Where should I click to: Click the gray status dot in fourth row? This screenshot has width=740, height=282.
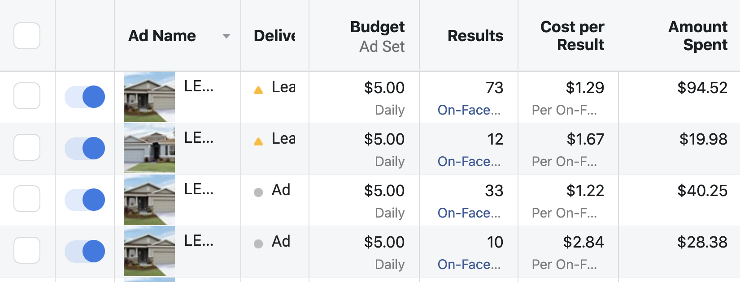point(258,244)
